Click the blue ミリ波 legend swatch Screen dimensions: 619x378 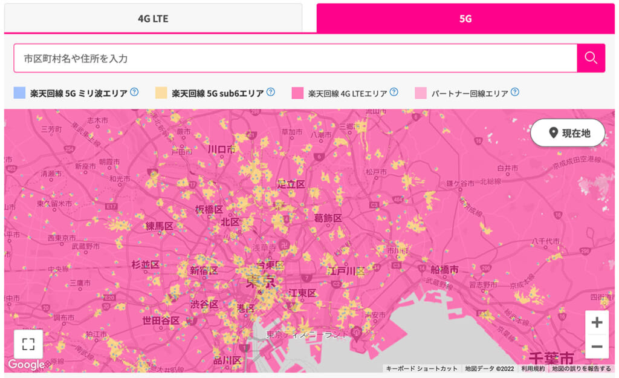[x=20, y=93]
